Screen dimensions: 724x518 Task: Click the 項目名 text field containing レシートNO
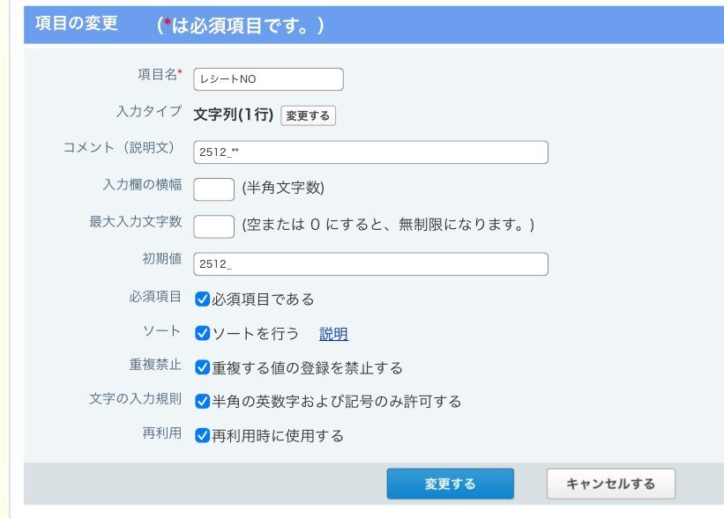pyautogui.click(x=268, y=79)
